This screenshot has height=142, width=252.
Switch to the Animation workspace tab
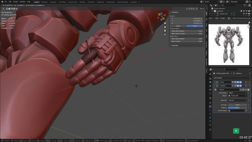pos(91,2)
